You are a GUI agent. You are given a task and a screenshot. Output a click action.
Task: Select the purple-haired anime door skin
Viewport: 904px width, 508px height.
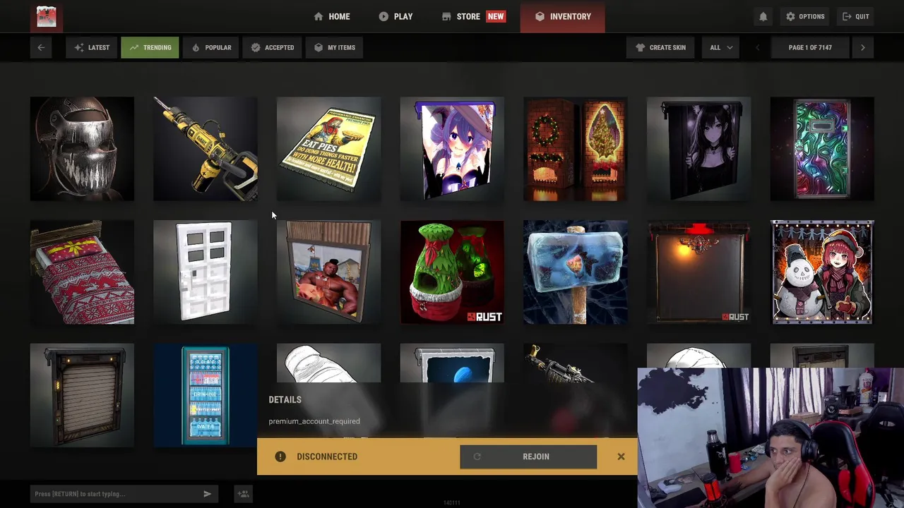(452, 149)
